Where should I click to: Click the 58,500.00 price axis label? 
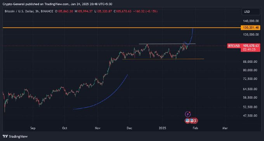250,98
